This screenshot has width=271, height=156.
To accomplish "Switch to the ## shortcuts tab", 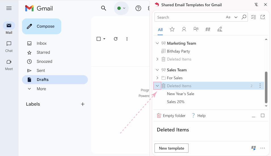I will coord(208,29).
